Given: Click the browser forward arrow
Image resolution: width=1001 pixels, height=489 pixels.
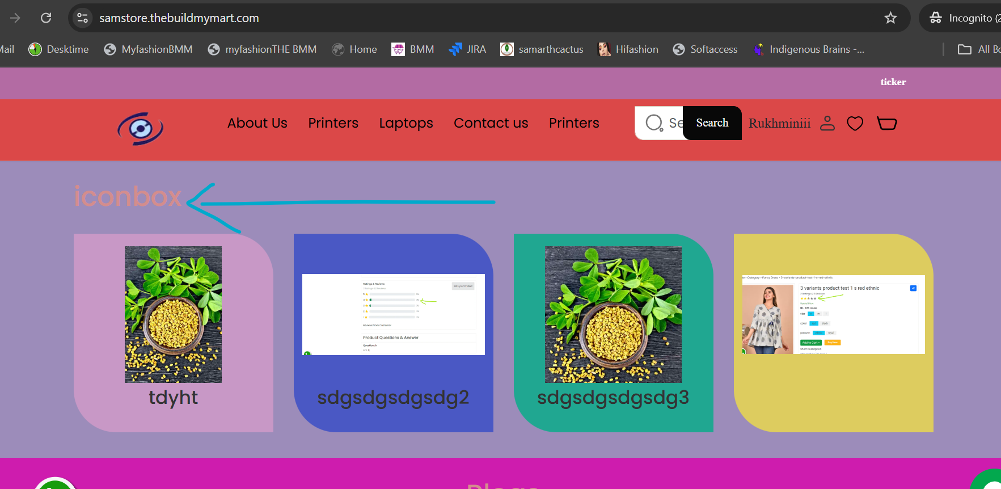Looking at the screenshot, I should (15, 18).
